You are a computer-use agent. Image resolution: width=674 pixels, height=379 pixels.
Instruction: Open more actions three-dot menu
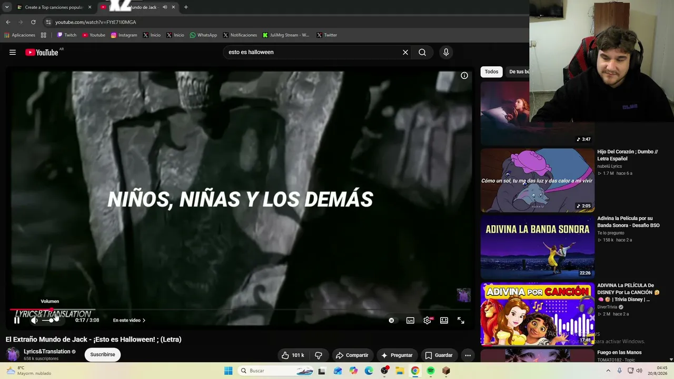[468, 355]
